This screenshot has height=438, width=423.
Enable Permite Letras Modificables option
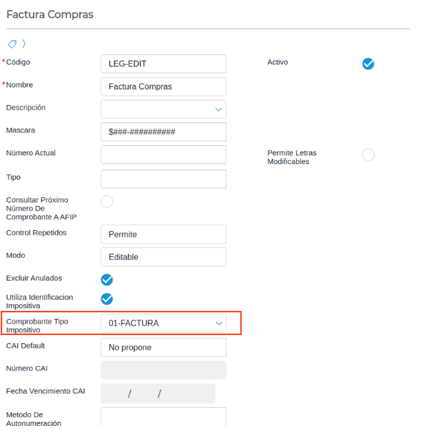pos(368,155)
